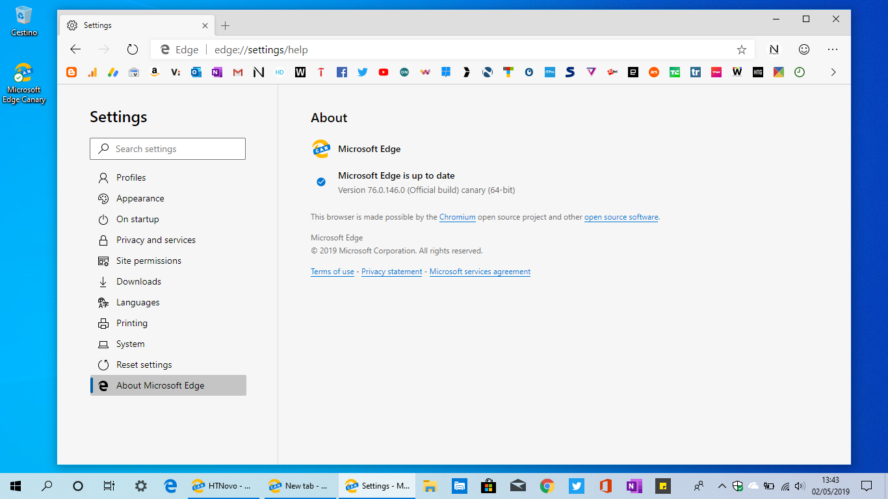Add this page to favorites star
This screenshot has height=499, width=888.
pyautogui.click(x=742, y=49)
